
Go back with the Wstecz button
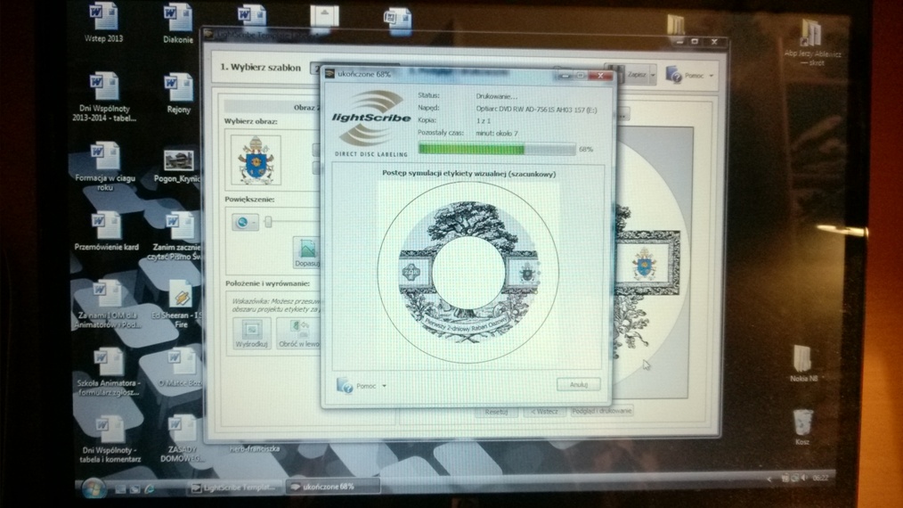[543, 411]
